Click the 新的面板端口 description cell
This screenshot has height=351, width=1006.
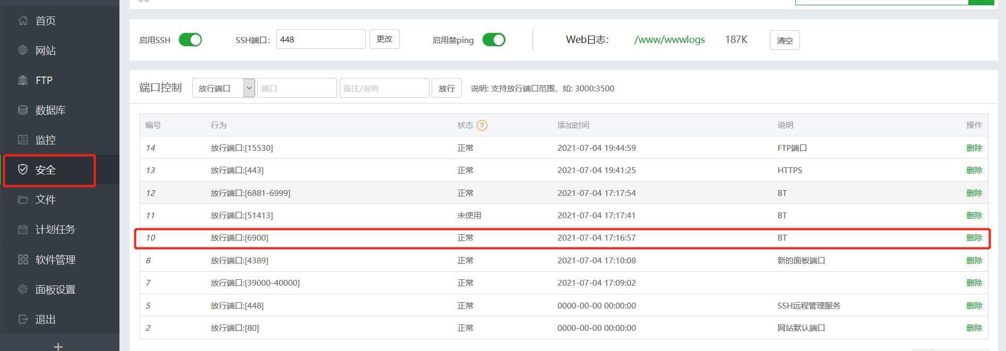pos(801,261)
